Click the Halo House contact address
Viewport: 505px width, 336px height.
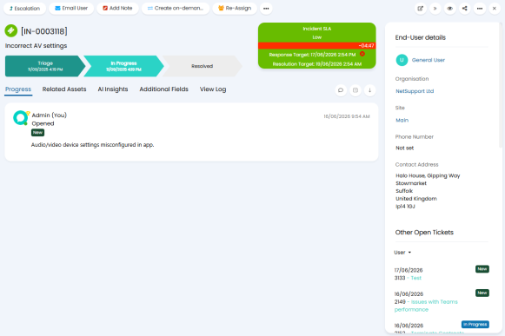click(428, 191)
